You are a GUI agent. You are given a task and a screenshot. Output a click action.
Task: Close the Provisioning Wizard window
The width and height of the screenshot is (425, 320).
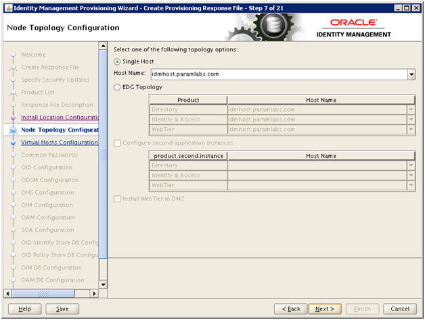(x=416, y=8)
